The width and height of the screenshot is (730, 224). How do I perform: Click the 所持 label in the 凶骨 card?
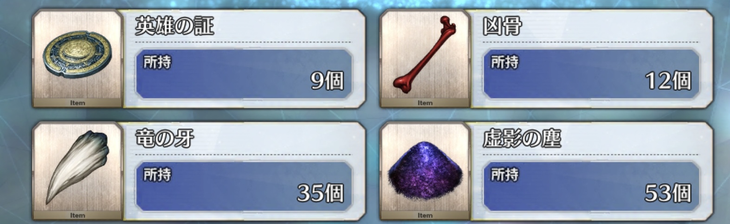tap(504, 62)
